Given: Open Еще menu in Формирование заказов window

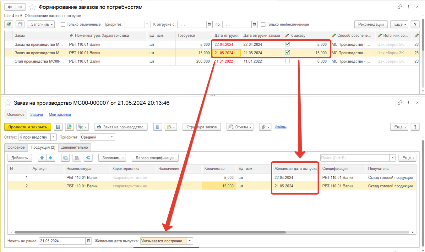Looking at the screenshot, I should click(x=399, y=24).
